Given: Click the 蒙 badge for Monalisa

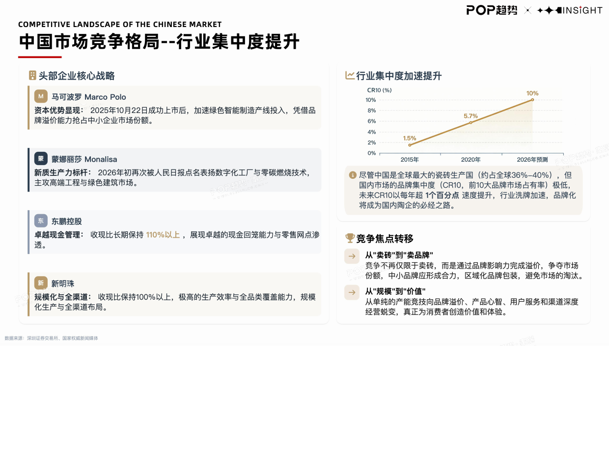Looking at the screenshot, I should click(41, 159).
